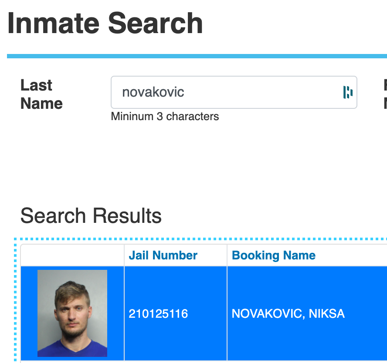Click the Minimum 3 characters hint text

165,117
